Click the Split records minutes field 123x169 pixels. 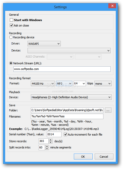pyautogui.click(x=42, y=147)
